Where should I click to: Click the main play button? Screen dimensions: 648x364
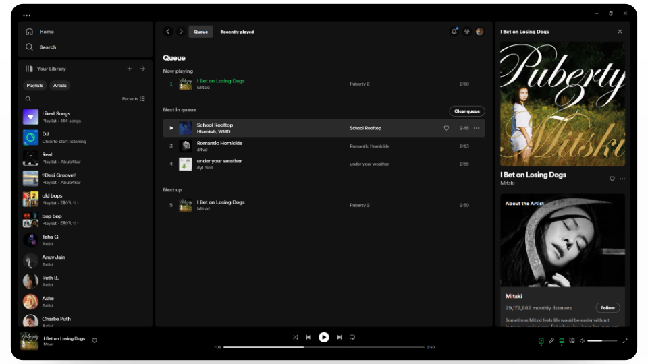tap(324, 337)
